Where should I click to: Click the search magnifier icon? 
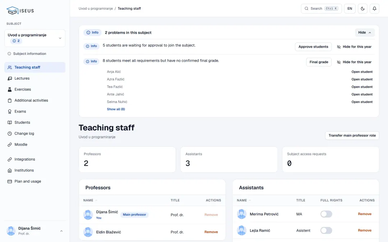[306, 9]
